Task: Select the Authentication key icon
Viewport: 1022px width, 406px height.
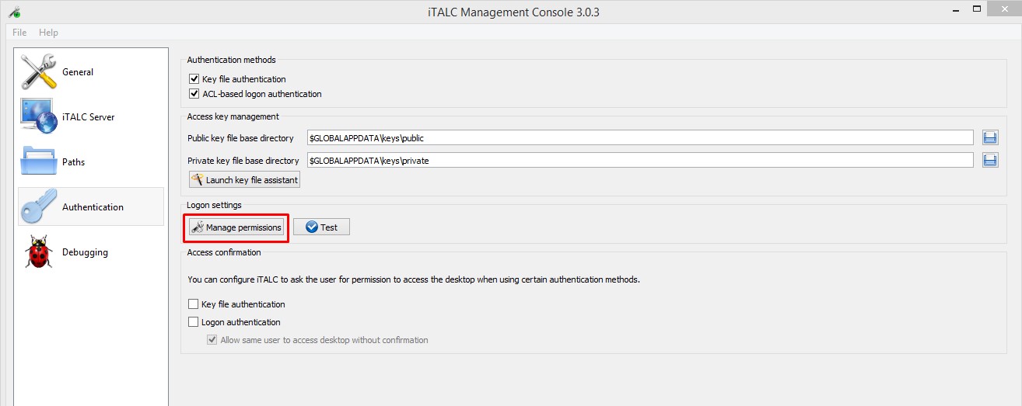Action: tap(39, 206)
